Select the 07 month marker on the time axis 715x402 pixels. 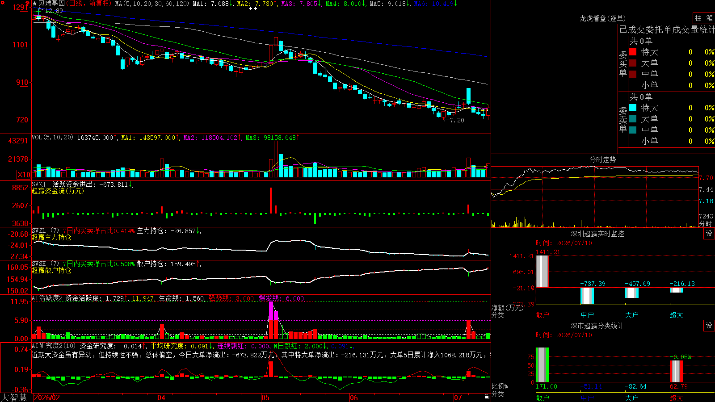click(458, 398)
